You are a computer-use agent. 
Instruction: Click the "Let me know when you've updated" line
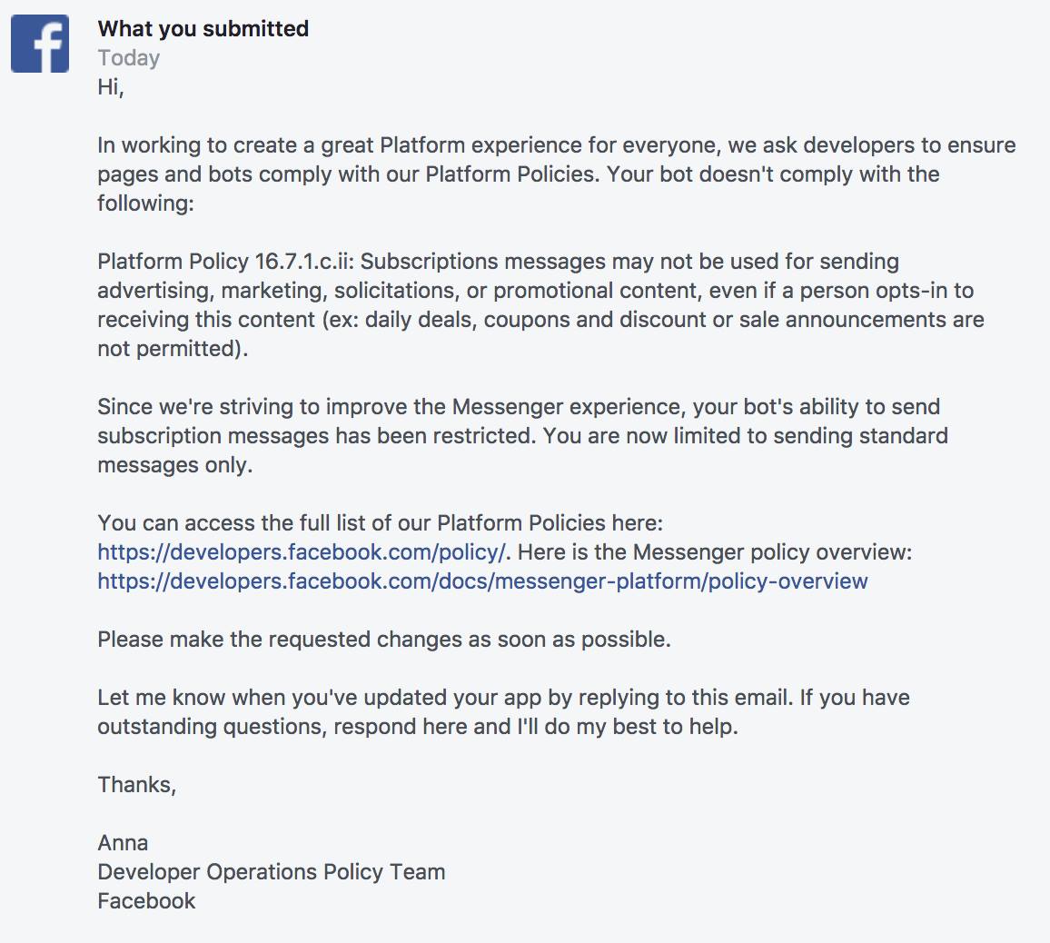[x=503, y=698]
